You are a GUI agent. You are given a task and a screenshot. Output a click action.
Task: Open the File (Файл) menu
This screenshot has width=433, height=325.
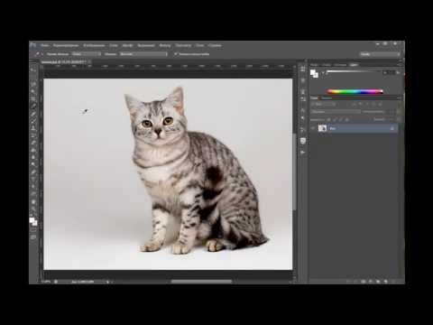45,45
